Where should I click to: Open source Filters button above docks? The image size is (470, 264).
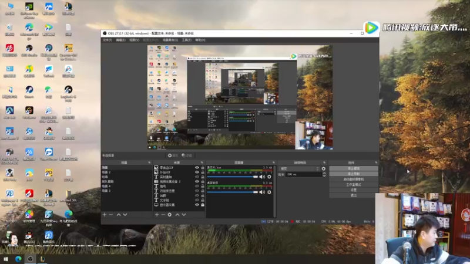click(x=187, y=155)
